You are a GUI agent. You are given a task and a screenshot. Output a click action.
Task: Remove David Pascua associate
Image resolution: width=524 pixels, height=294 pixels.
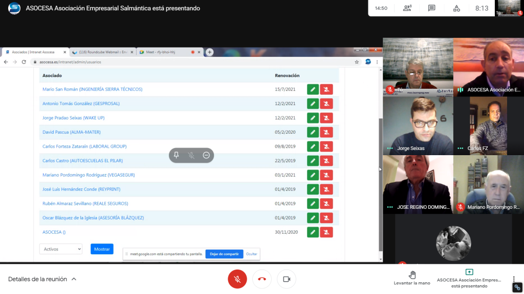coord(326,132)
